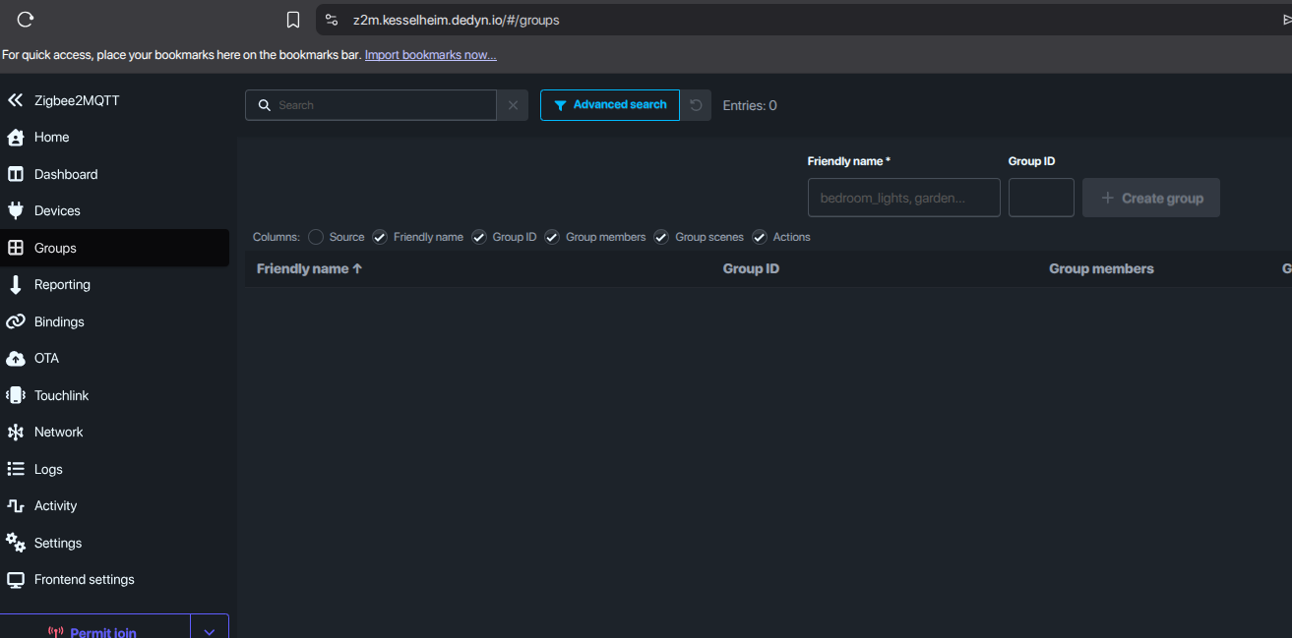
Task: Open the Touchlink menu item
Action: point(114,395)
